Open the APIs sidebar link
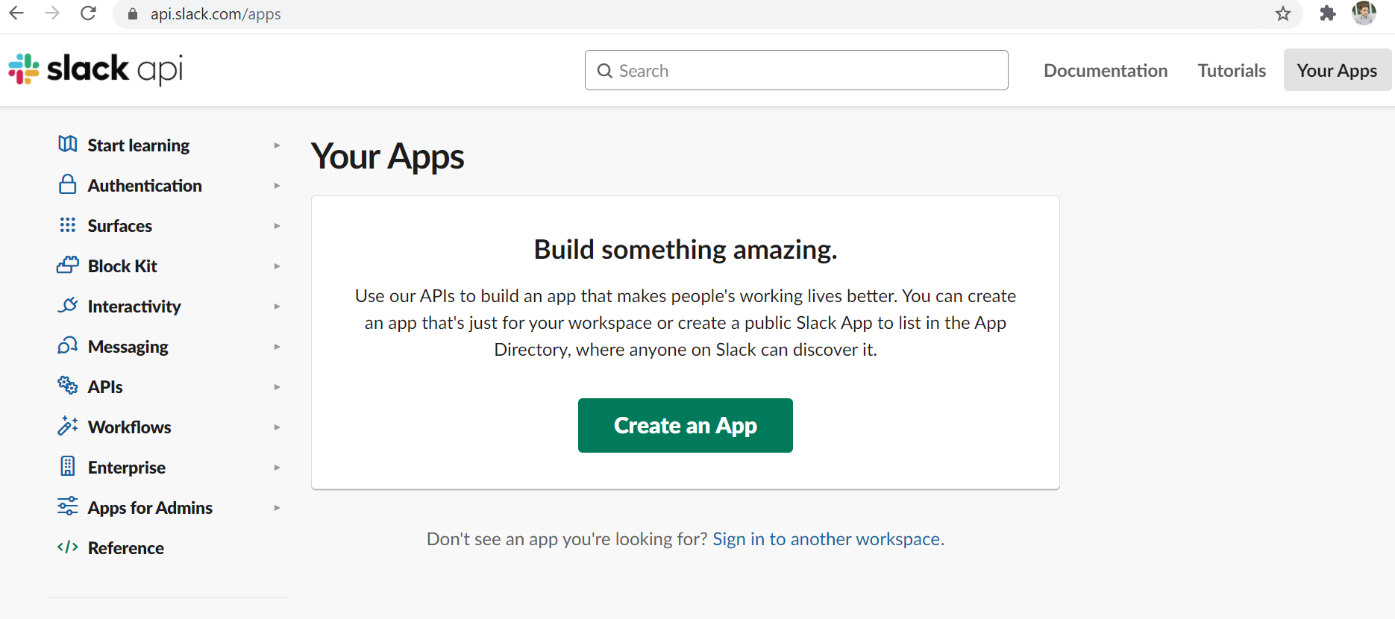Screen dimensions: 1395x619 [105, 387]
